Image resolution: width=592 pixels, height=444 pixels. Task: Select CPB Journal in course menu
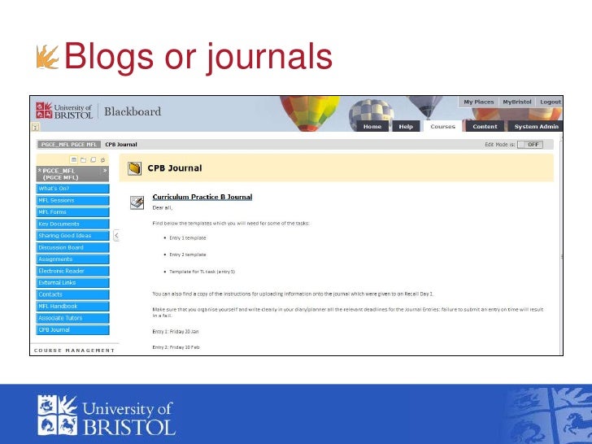pyautogui.click(x=73, y=329)
